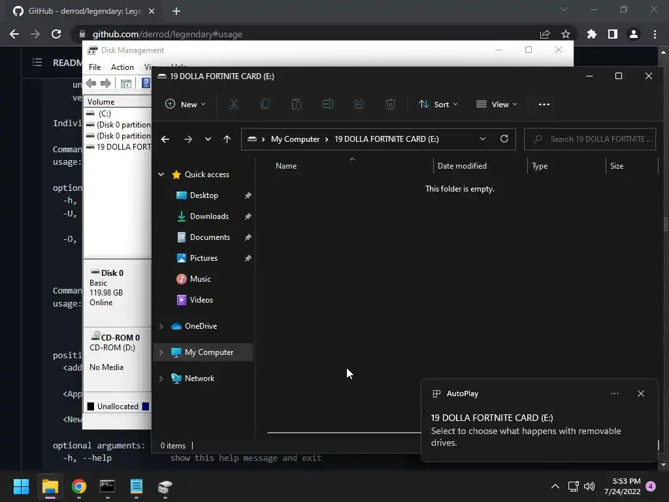Image resolution: width=669 pixels, height=502 pixels.
Task: Go forward in File Explorer navigation
Action: pos(188,139)
